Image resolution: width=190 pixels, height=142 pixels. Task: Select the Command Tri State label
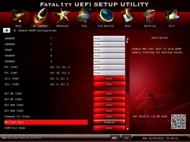click(x=17, y=117)
